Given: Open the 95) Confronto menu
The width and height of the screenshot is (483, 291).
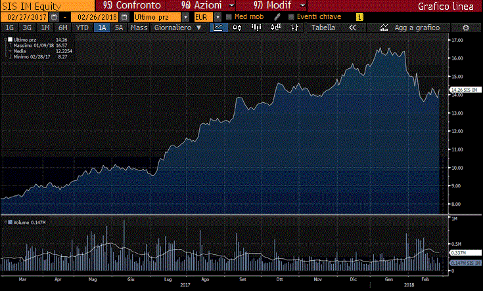Looking at the screenshot, I should tap(132, 5).
